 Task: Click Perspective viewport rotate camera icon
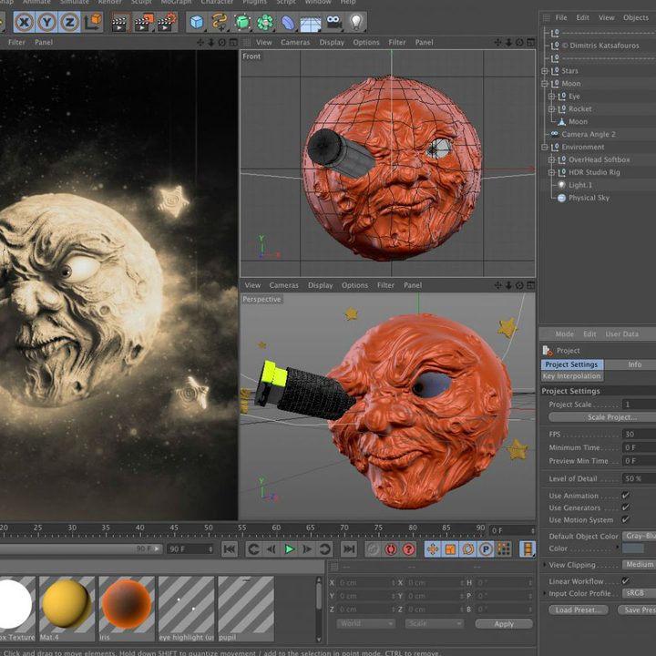tap(519, 285)
